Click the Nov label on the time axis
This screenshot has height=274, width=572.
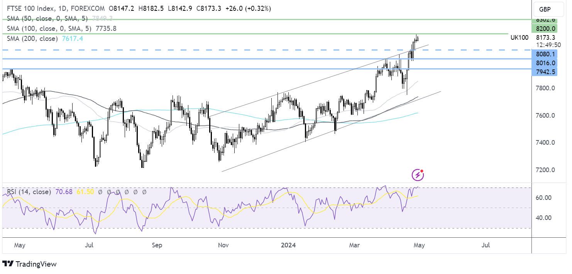224,245
